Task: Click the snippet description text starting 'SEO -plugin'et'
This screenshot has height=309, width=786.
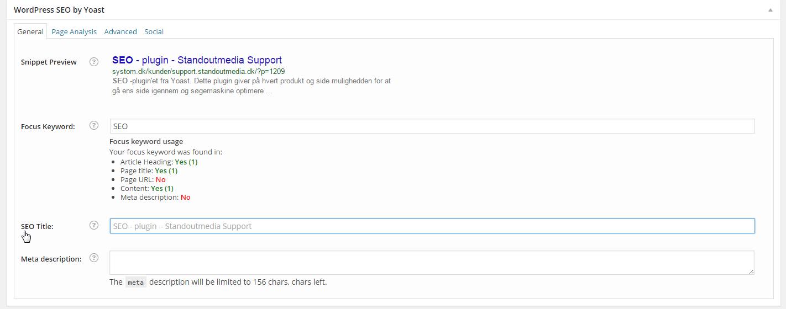Action: pyautogui.click(x=251, y=86)
